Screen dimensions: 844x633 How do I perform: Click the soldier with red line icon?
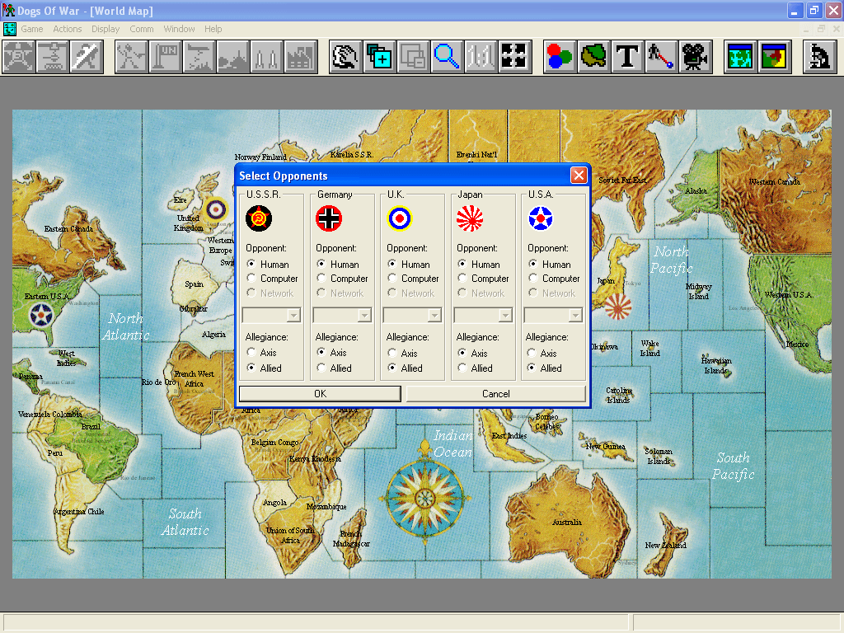click(x=661, y=57)
